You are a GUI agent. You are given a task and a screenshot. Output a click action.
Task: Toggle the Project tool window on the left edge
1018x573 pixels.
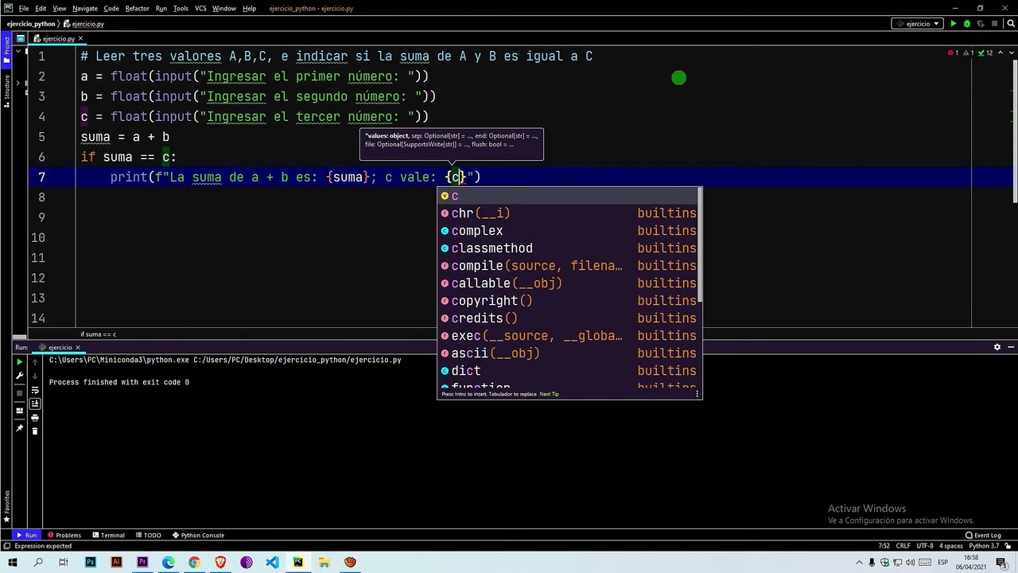pos(6,49)
